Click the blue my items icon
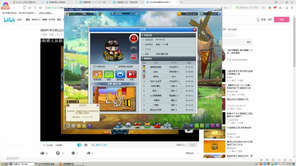 [120, 74]
